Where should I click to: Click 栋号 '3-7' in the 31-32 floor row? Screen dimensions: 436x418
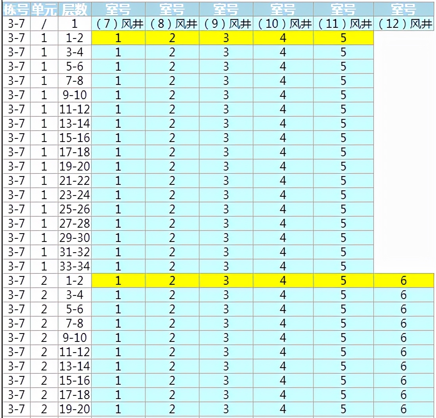click(16, 252)
